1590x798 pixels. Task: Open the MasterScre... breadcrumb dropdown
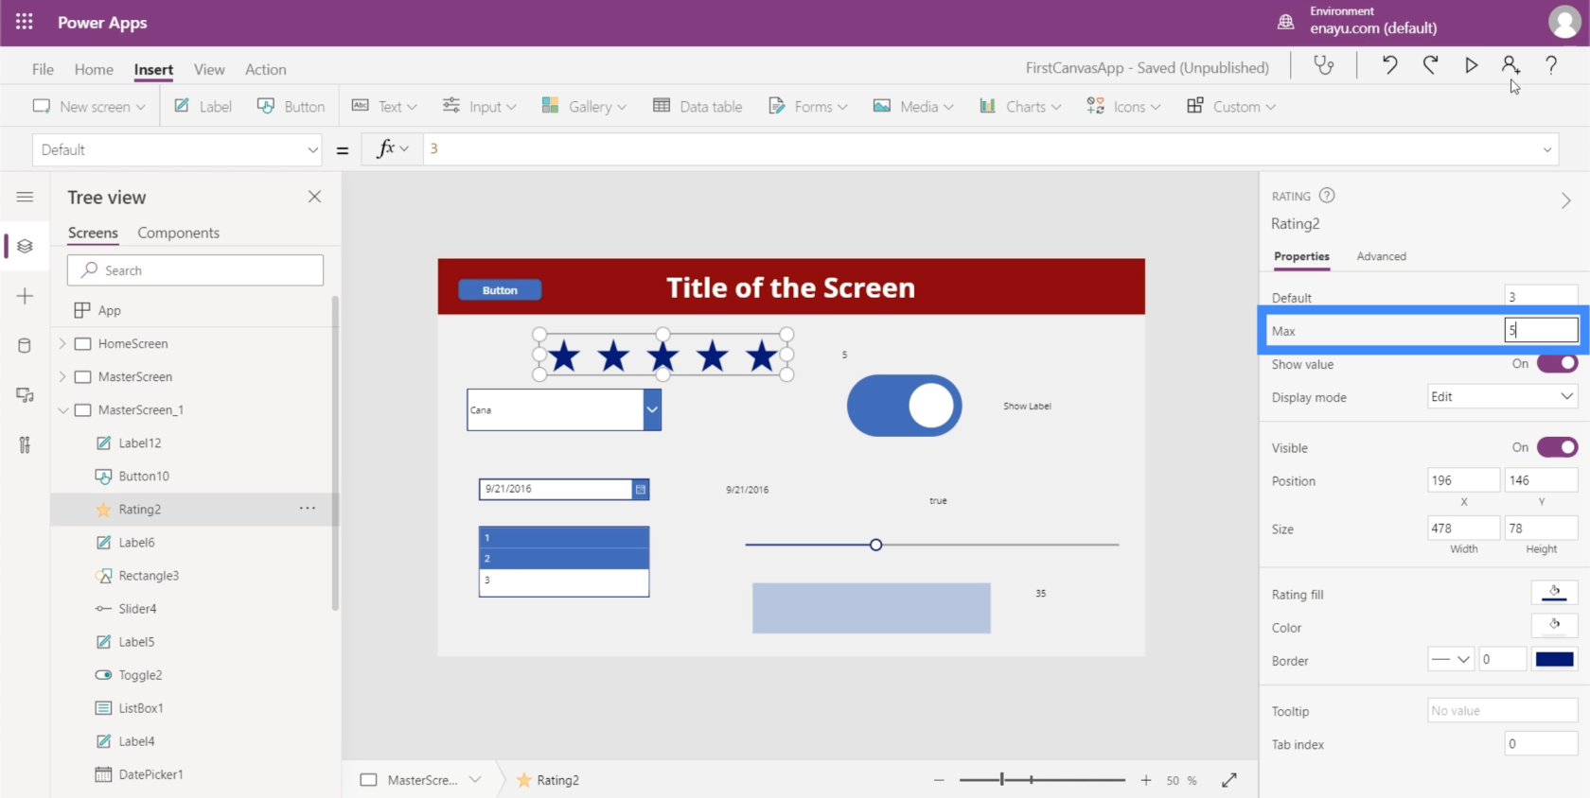click(x=475, y=780)
